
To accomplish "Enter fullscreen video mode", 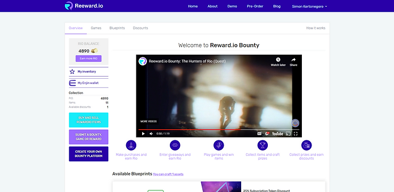I will 295,134.
